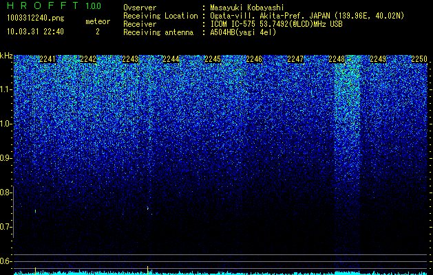The width and height of the screenshot is (433, 275).
Task: Click the second yellow meteor tick at bottom
Action: pyautogui.click(x=148, y=269)
